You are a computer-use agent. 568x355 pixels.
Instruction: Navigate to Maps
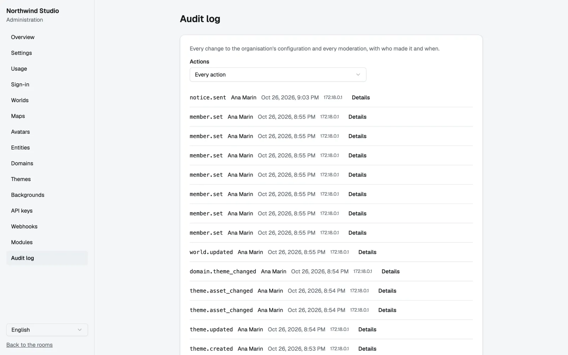click(x=47, y=116)
